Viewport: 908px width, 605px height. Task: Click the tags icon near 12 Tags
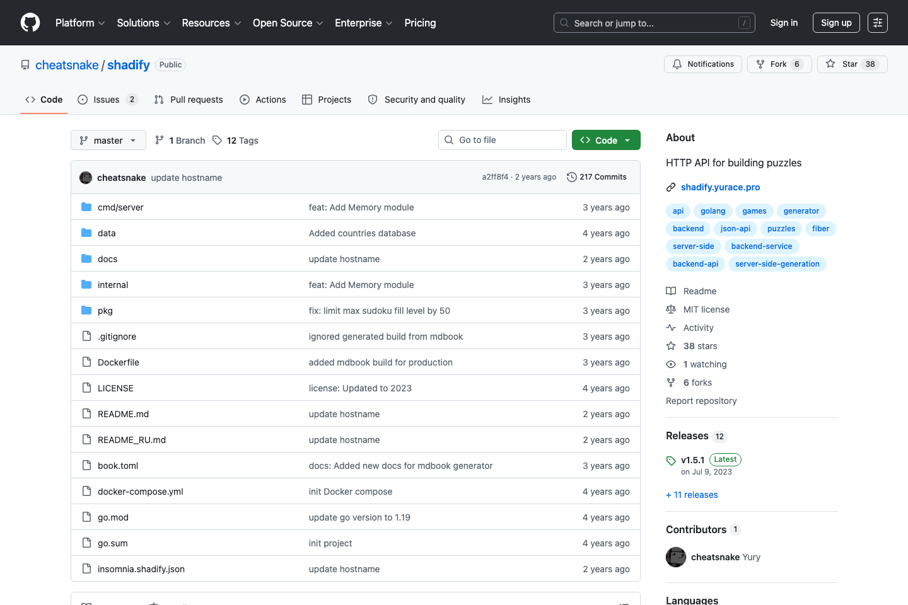click(x=216, y=140)
